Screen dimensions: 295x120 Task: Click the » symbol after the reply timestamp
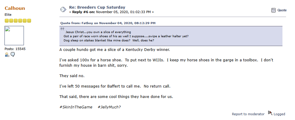pos(153,12)
